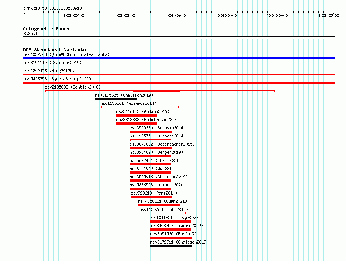Click the 130530800 ruler position

(x=277, y=16)
